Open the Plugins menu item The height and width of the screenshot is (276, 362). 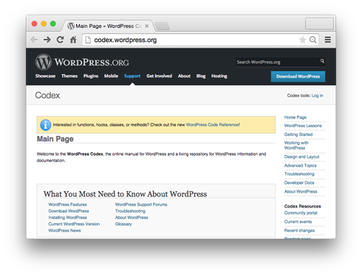coord(91,76)
